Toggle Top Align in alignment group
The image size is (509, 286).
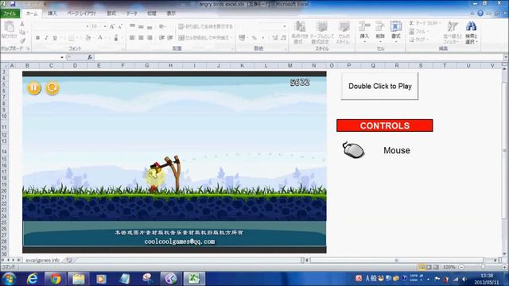[133, 26]
